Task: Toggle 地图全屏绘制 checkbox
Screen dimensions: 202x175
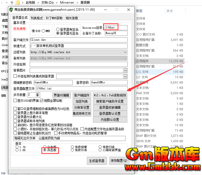Action: (x=42, y=101)
